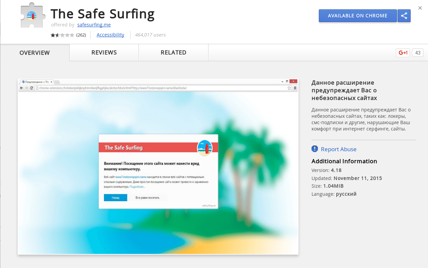Click Все равно посетить in the screenshot
The width and height of the screenshot is (428, 268).
(148, 198)
